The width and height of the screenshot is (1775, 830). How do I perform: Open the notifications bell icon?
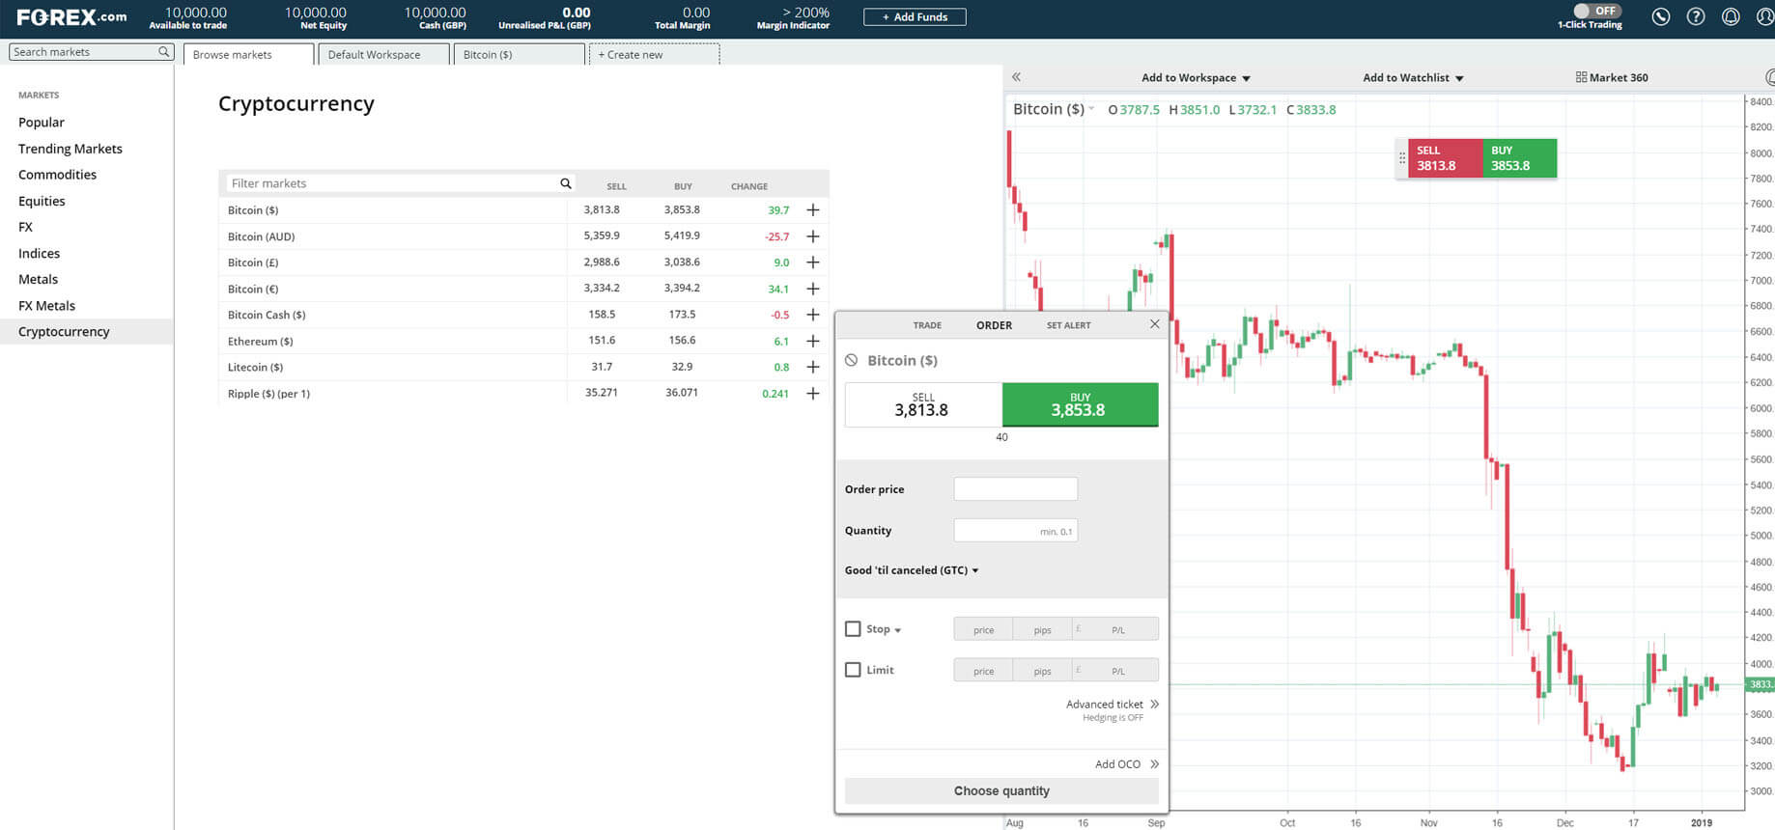tap(1731, 16)
